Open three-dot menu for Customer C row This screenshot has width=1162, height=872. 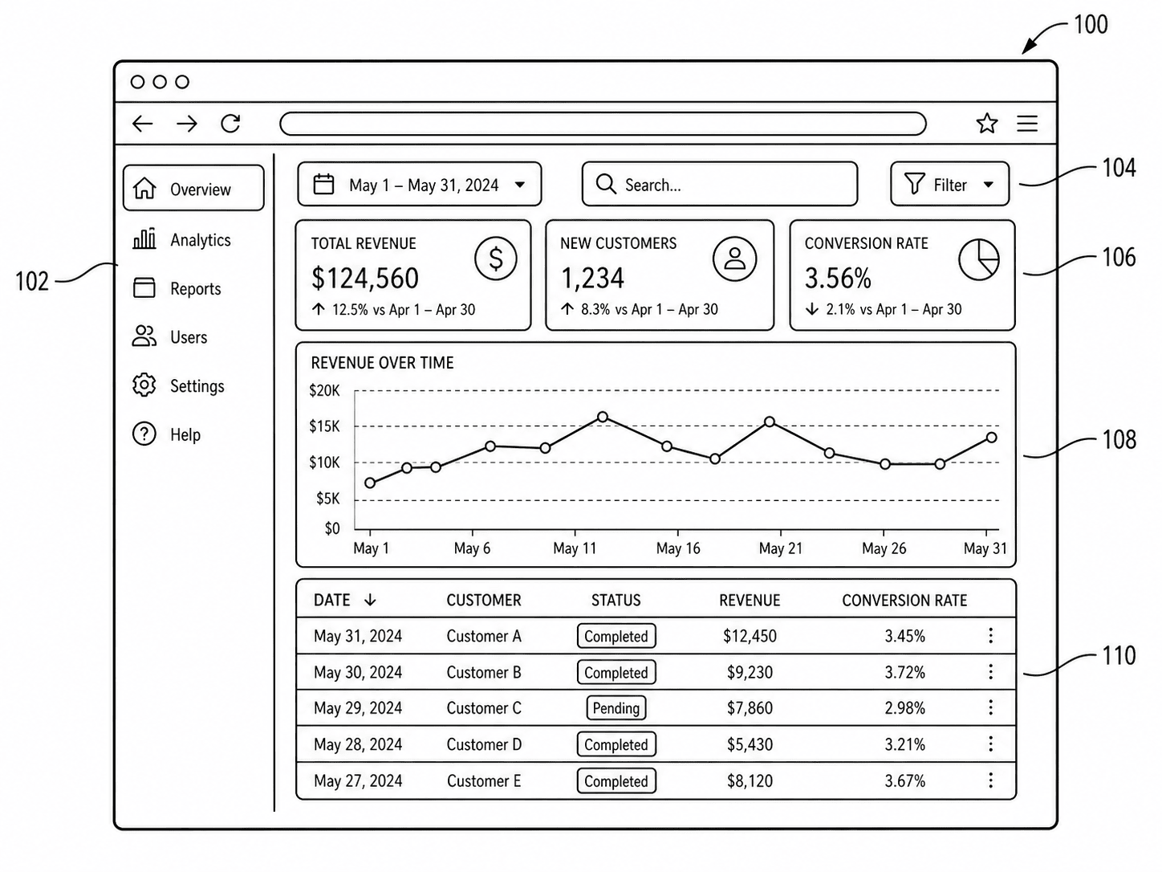tap(991, 707)
